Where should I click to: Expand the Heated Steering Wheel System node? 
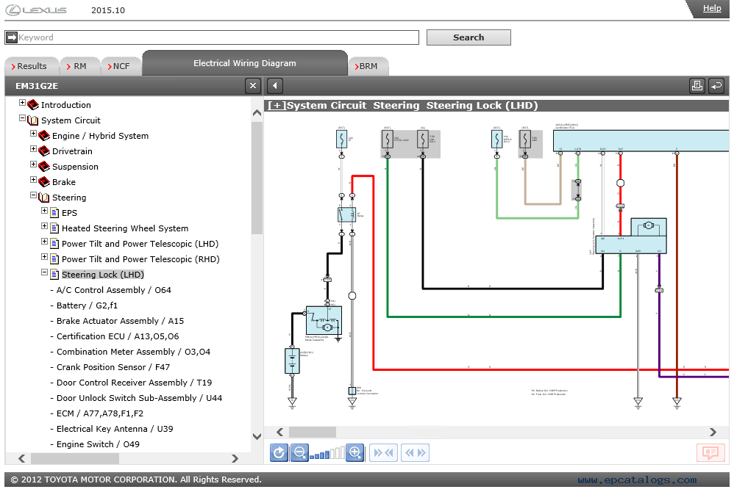click(44, 225)
